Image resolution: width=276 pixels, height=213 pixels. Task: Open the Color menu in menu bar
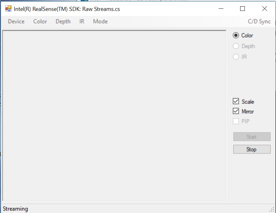(40, 21)
